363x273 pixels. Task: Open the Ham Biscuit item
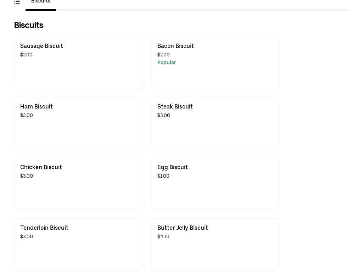tap(78, 123)
